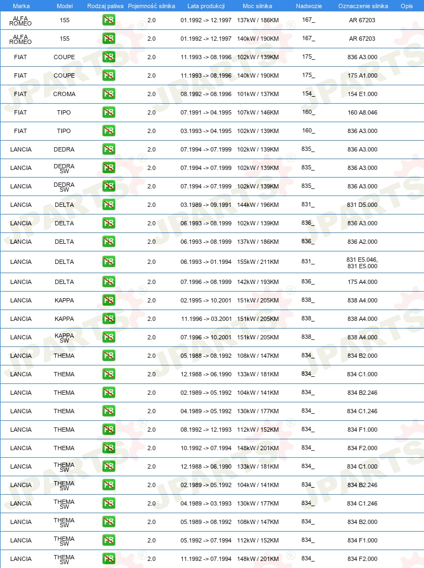Image resolution: width=424 pixels, height=568 pixels.
Task: Click fuel icon in Alfa Romeo 155 140kW row
Action: tap(108, 39)
